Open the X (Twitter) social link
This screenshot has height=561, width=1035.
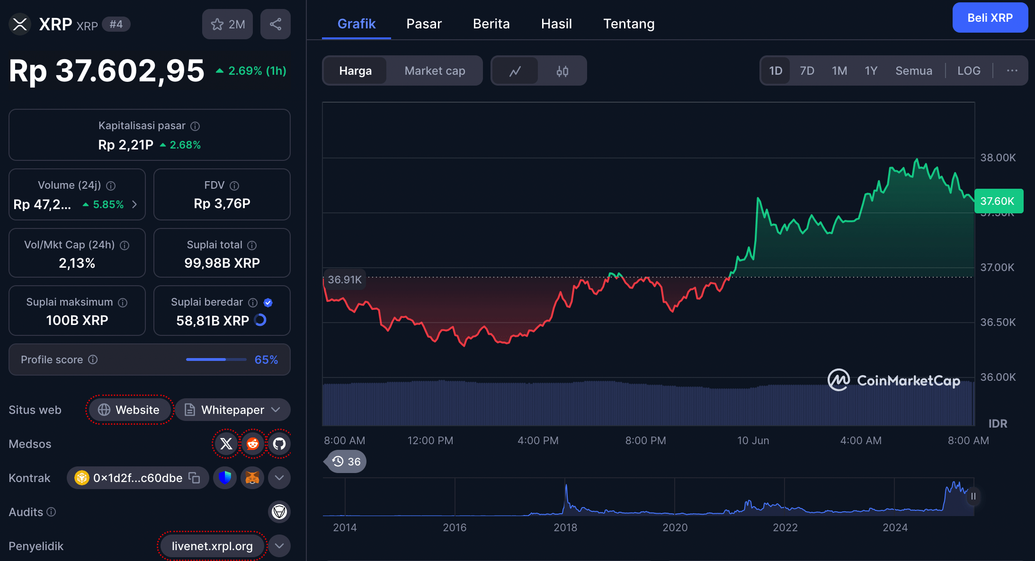(x=226, y=444)
